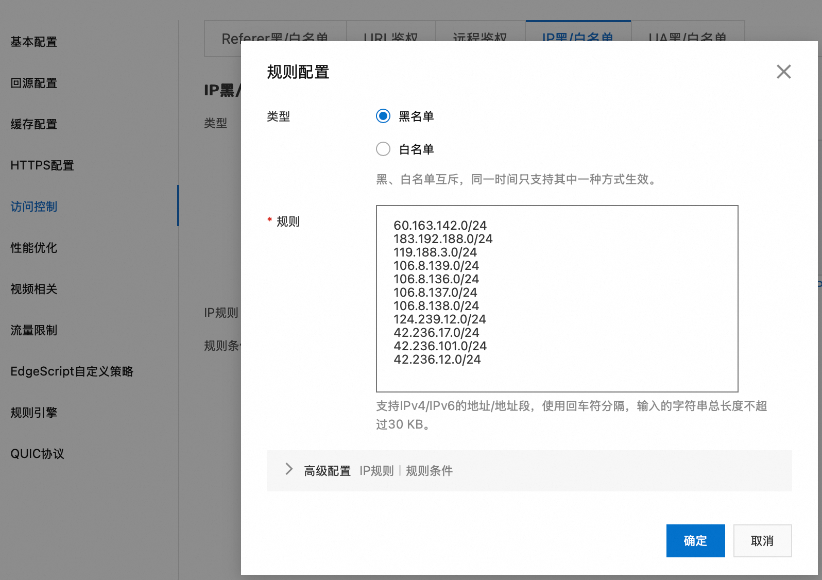Click the 183.192.188.0/24 rule line
822x580 pixels.
click(x=443, y=239)
